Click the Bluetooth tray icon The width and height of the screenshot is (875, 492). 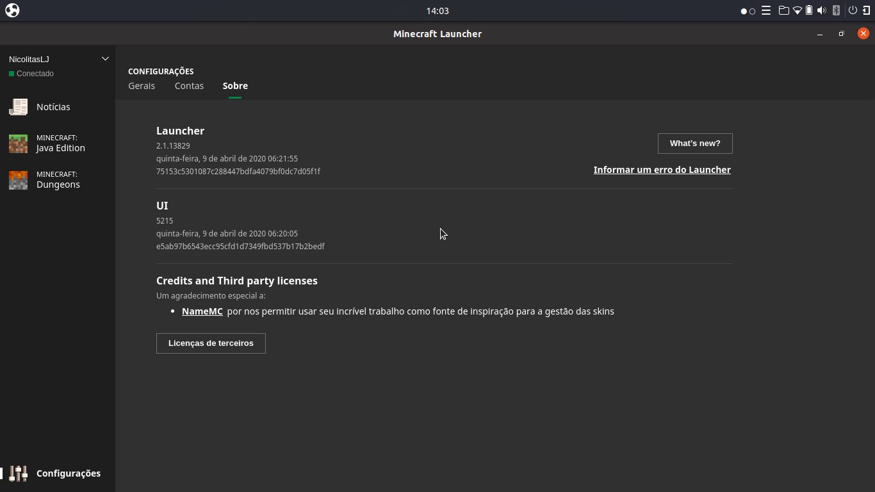(x=836, y=10)
